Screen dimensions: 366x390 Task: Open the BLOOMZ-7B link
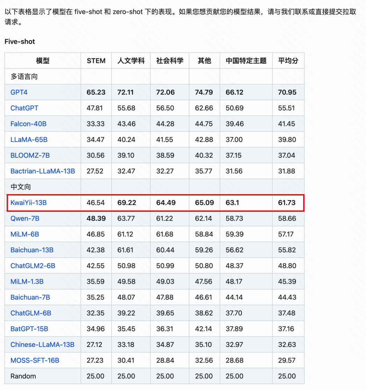coord(30,155)
